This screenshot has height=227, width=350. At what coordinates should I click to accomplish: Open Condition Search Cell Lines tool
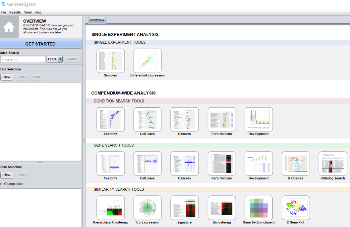coord(147,120)
